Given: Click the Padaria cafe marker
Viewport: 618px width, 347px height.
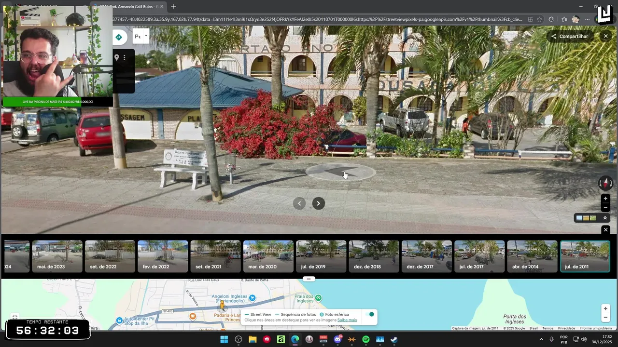Looking at the screenshot, I should [x=193, y=316].
